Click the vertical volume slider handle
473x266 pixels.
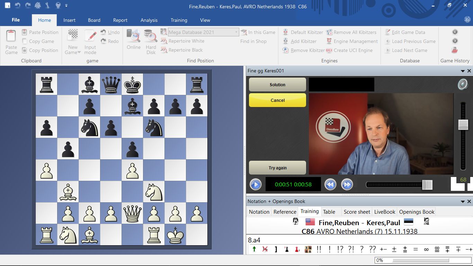tap(463, 125)
